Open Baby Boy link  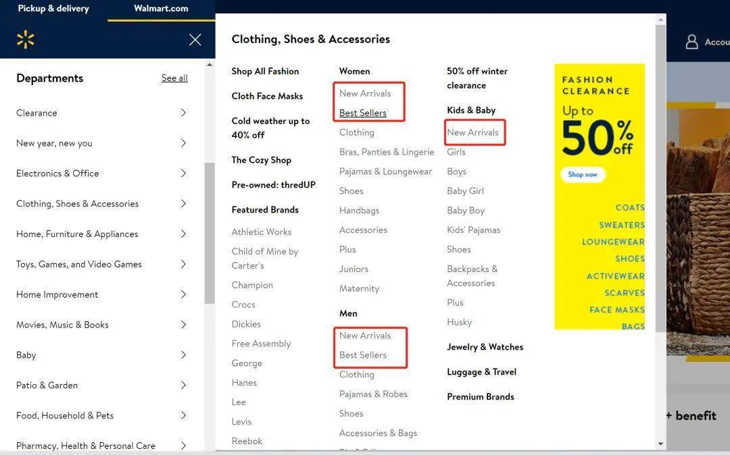[466, 211]
